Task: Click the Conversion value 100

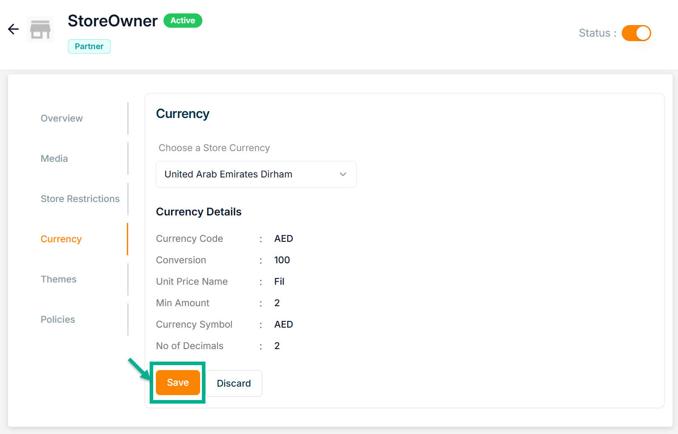Action: (x=282, y=260)
